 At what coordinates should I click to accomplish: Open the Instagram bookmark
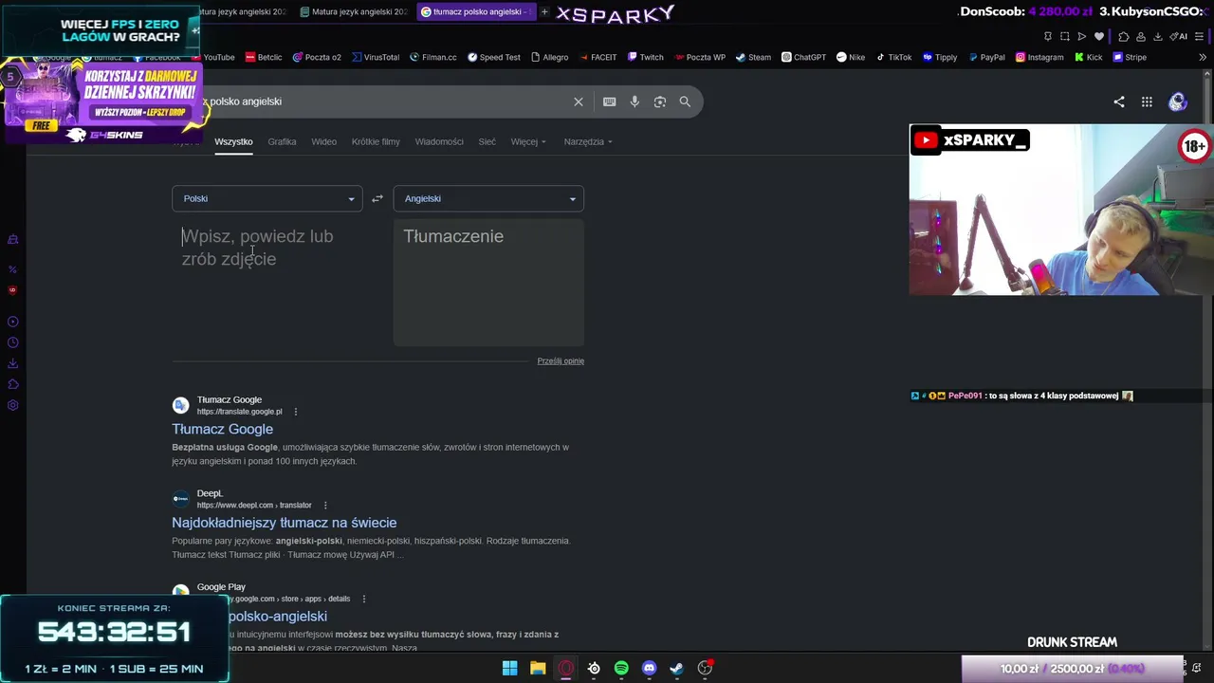[x=1039, y=57]
